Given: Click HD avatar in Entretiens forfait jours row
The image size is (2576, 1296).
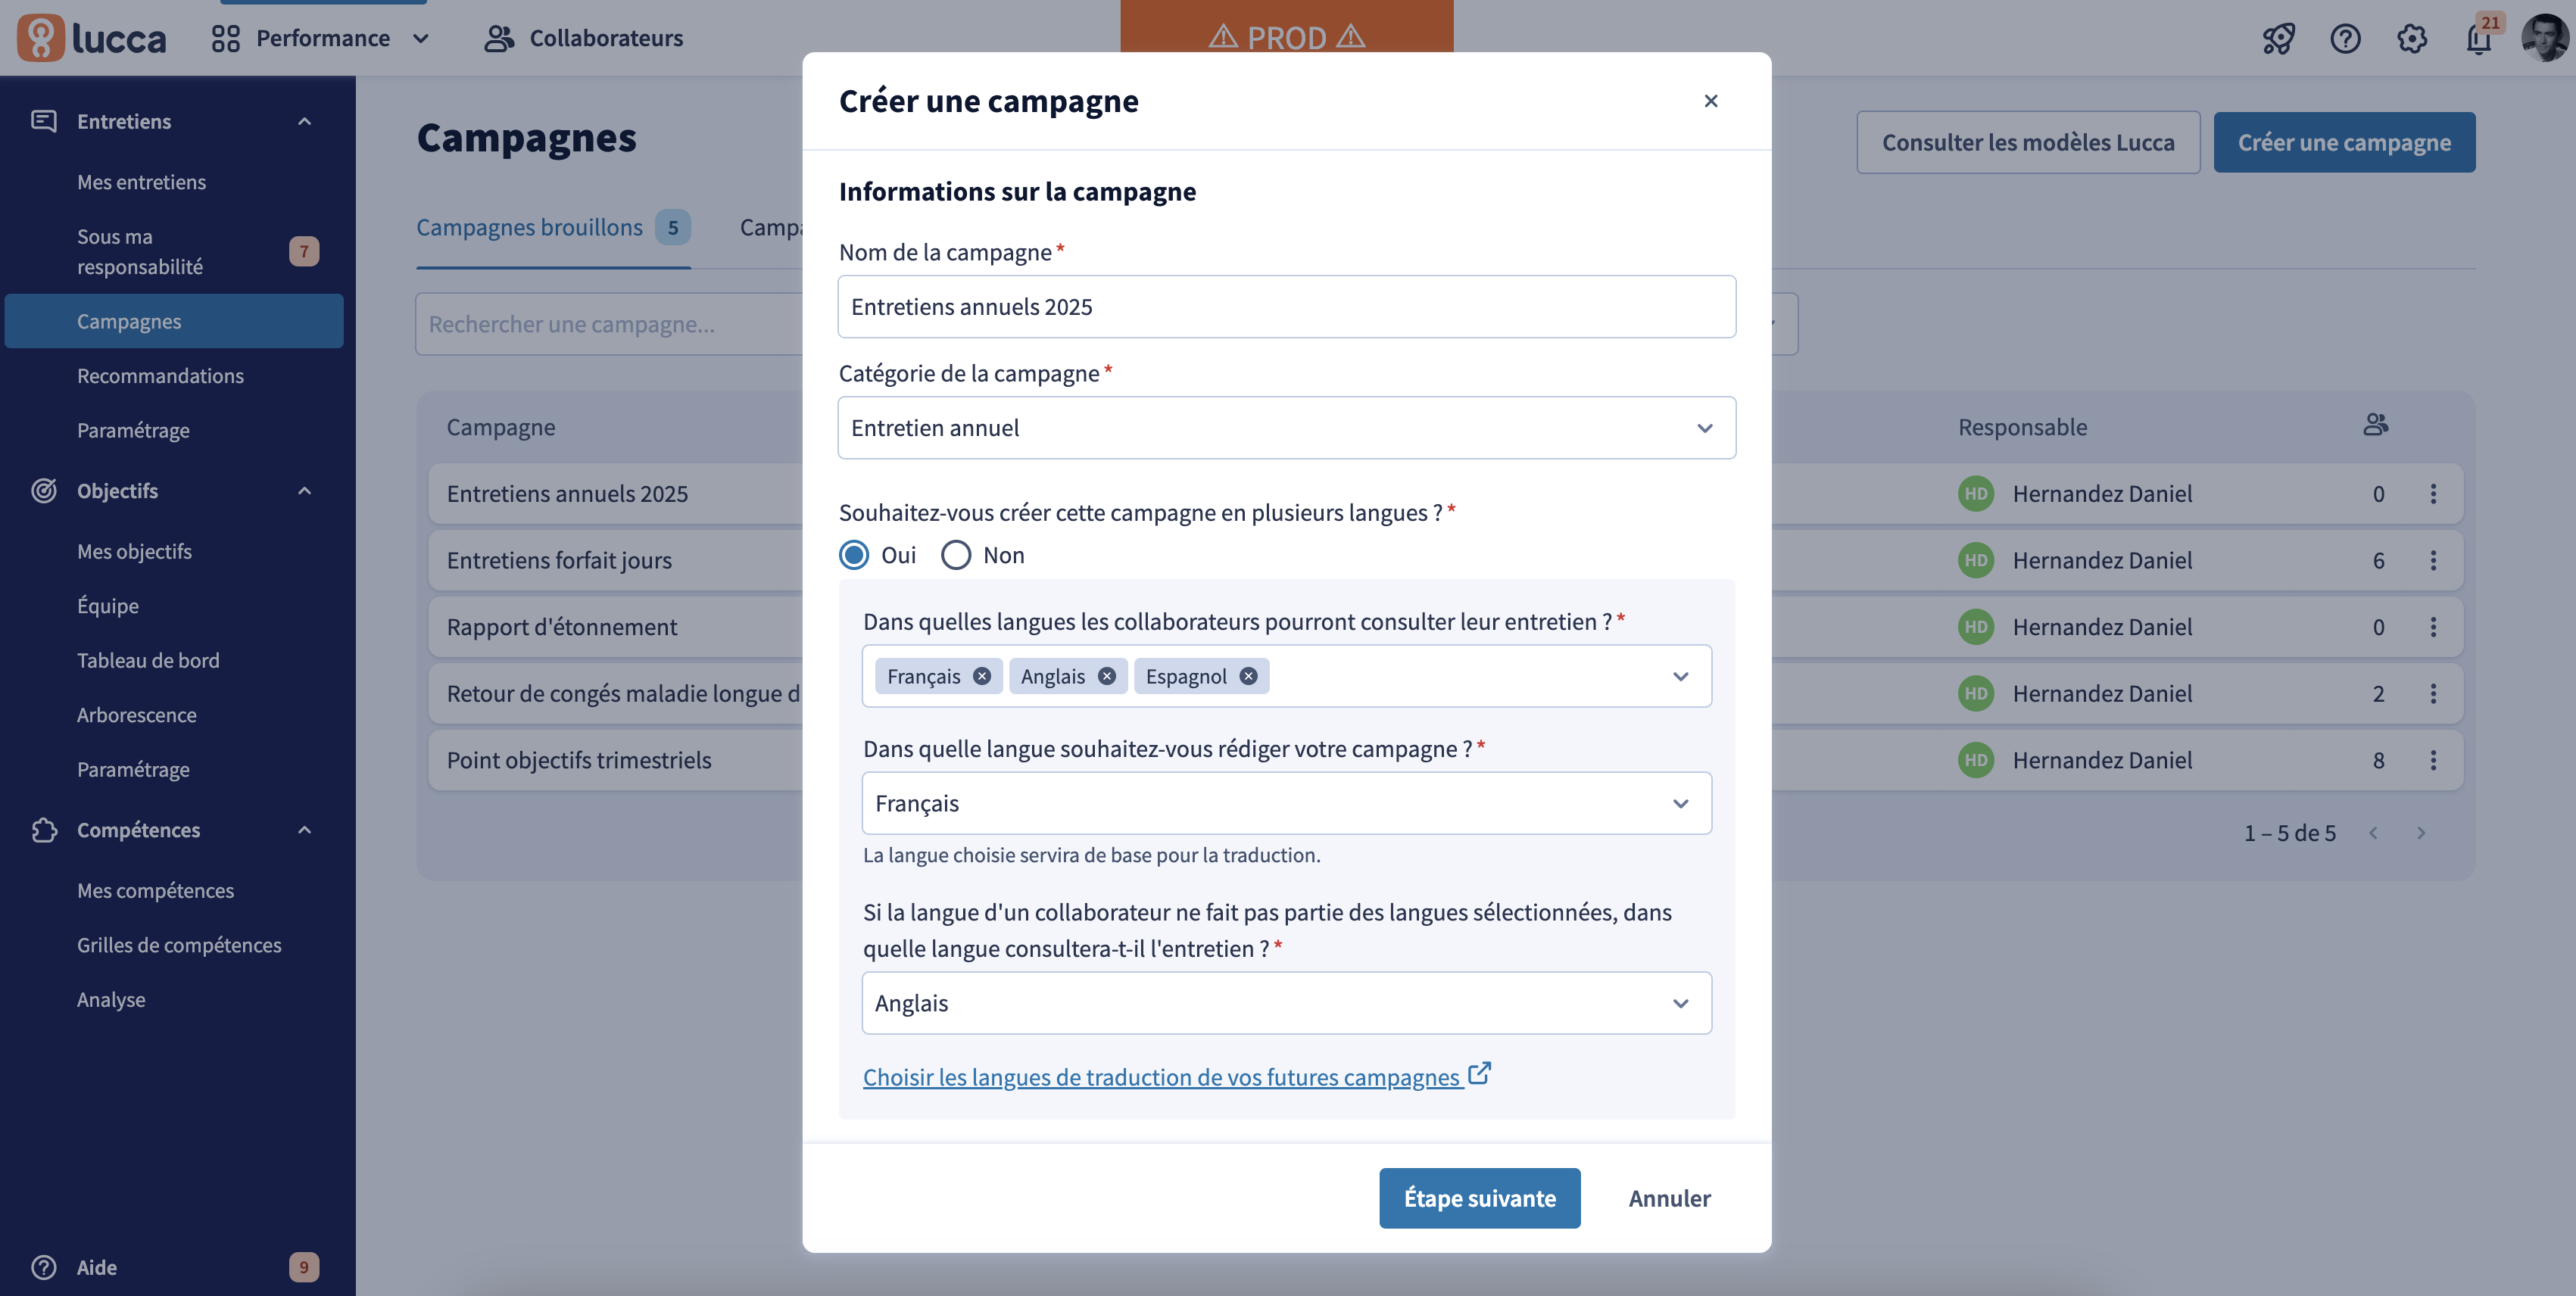Looking at the screenshot, I should tap(1975, 560).
